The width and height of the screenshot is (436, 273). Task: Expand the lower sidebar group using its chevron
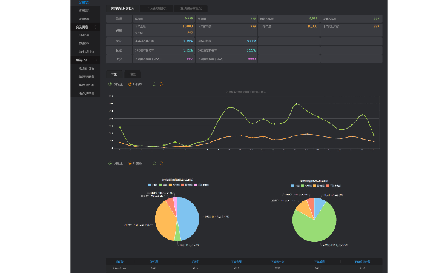[95, 60]
